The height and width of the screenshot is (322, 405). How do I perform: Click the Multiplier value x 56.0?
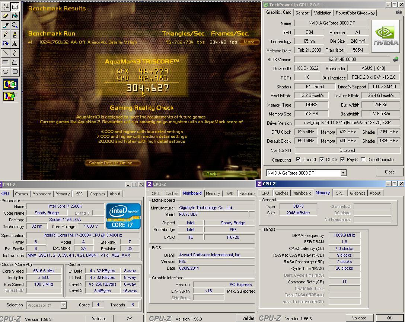[44, 277]
